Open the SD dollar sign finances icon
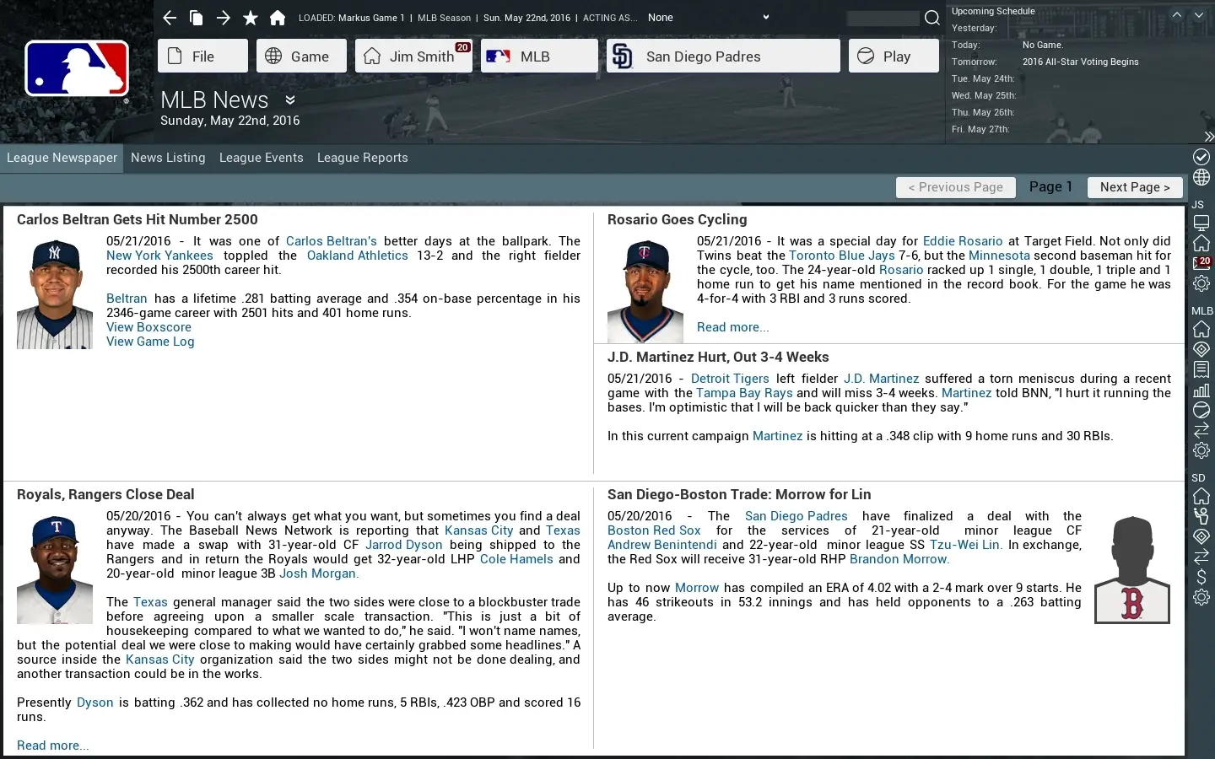1215x759 pixels. (1201, 577)
